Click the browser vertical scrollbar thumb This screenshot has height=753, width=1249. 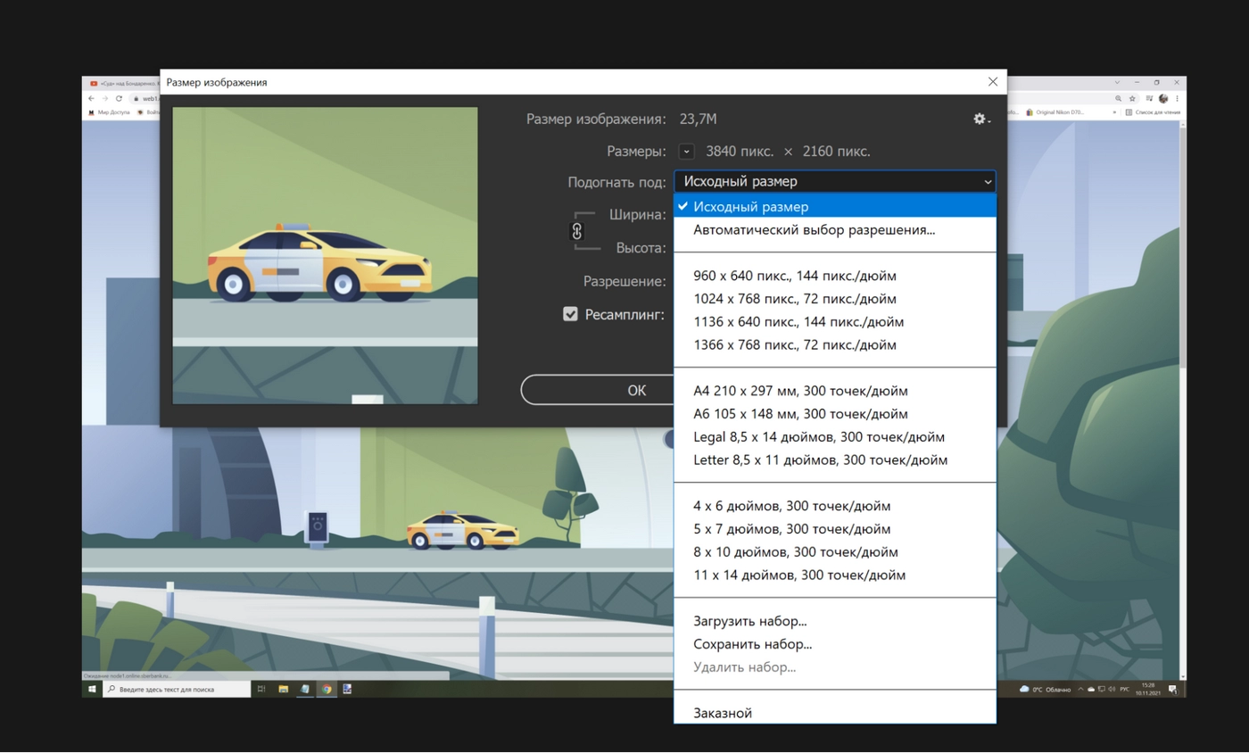click(x=1183, y=250)
